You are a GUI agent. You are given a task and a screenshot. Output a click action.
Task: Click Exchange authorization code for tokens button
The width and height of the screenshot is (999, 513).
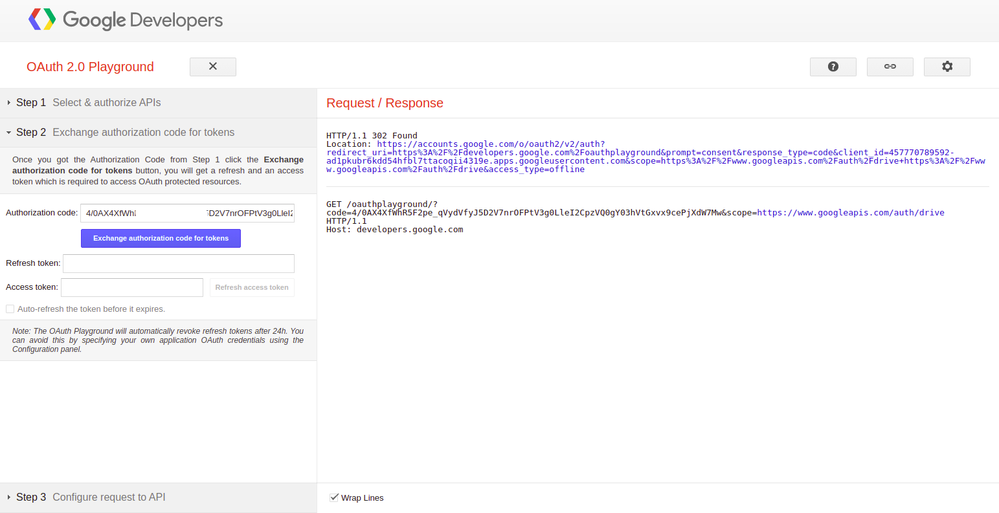click(x=161, y=238)
